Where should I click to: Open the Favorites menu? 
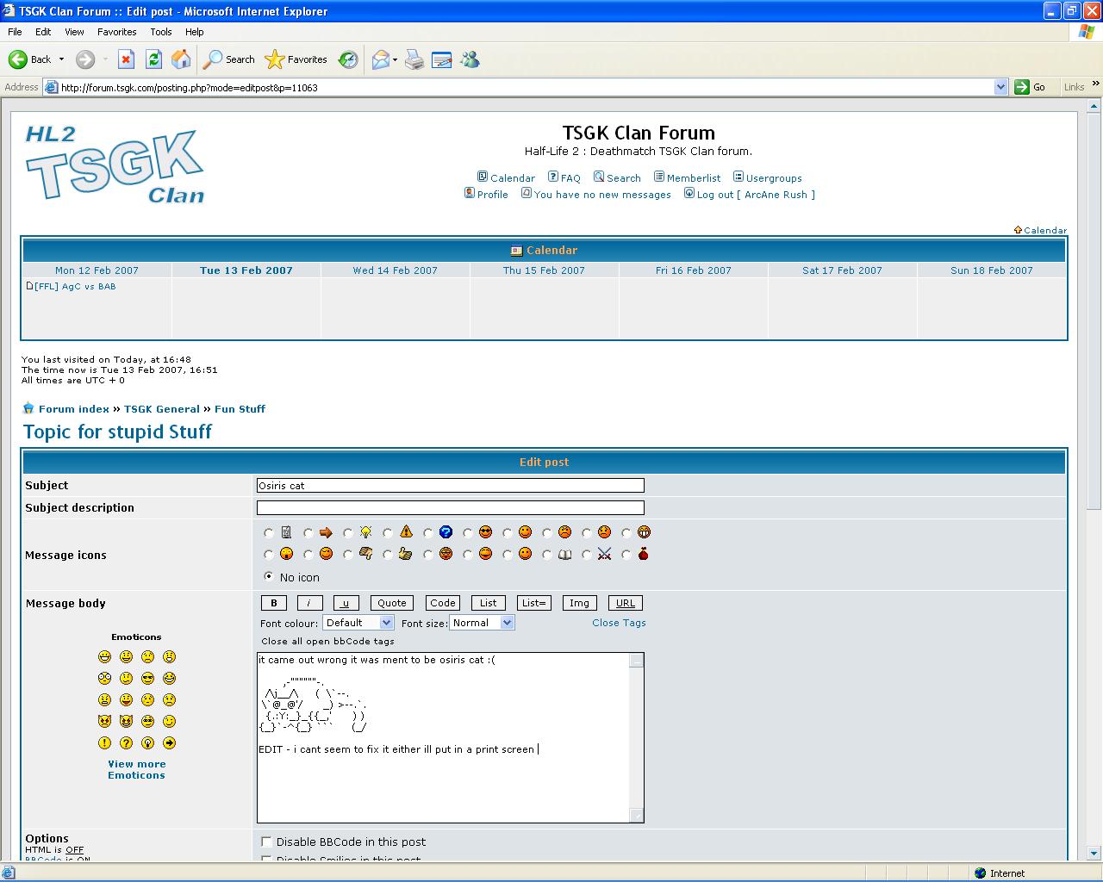coord(117,32)
